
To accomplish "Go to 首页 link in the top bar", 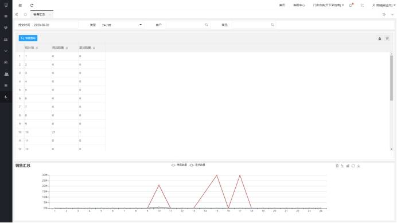I will (x=282, y=5).
